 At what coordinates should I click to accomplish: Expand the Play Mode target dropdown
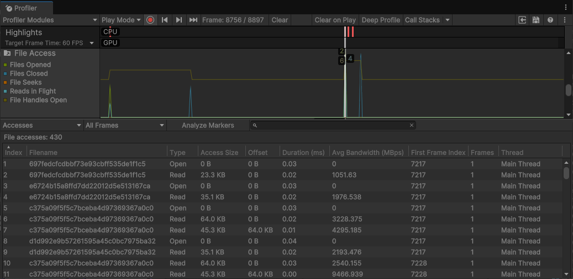tap(122, 20)
